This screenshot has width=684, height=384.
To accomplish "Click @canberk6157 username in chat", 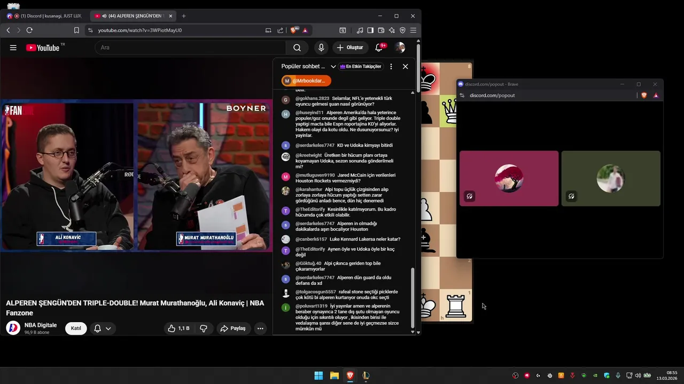I will click(x=311, y=239).
